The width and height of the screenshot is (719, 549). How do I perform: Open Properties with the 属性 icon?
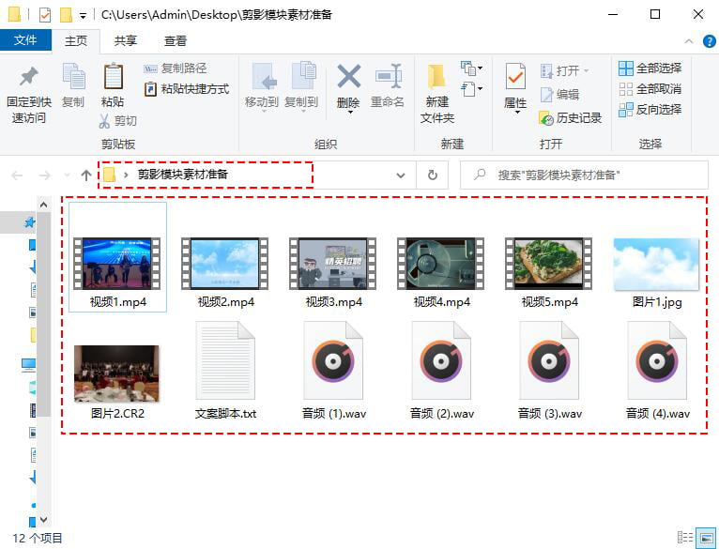(515, 76)
